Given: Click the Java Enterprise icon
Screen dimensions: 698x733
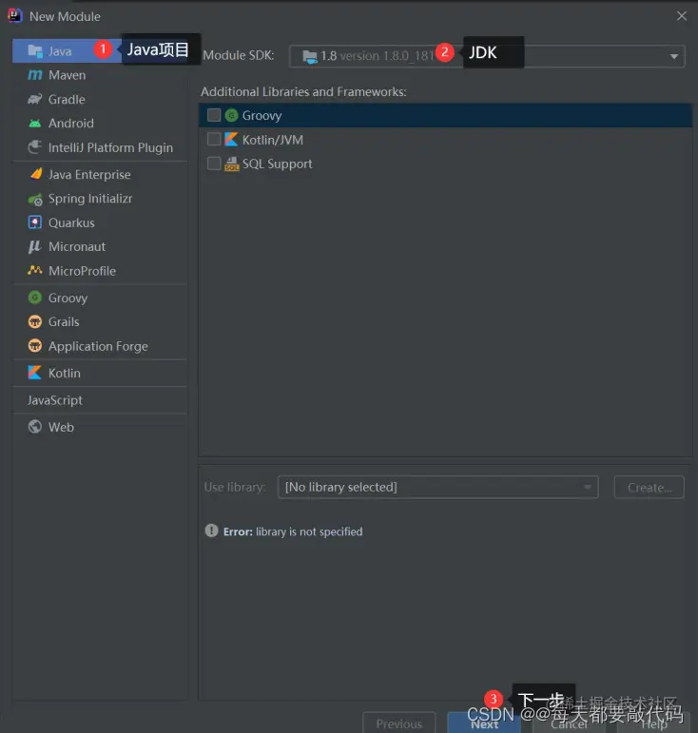Looking at the screenshot, I should tap(35, 174).
